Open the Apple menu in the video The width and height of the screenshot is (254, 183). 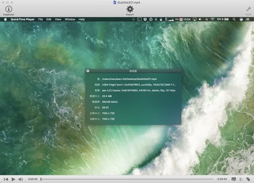6,19
